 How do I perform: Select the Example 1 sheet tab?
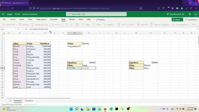[x=18, y=100]
